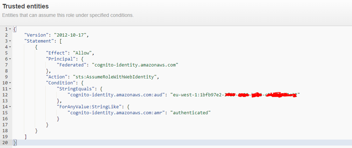Image resolution: width=352 pixels, height=148 pixels.
Task: Click the "cognito-identity.amazonaws.com:aud" key
Action: coord(117,95)
